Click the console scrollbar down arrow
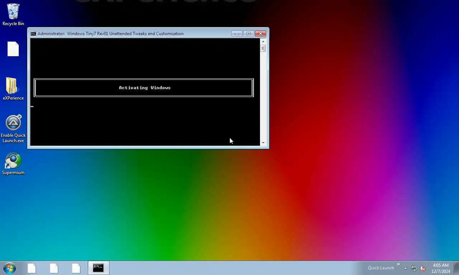 [263, 143]
